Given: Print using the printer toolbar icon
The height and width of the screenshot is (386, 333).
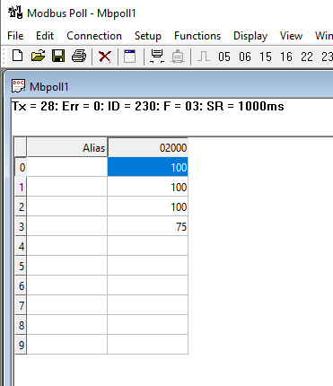Looking at the screenshot, I should [x=79, y=56].
